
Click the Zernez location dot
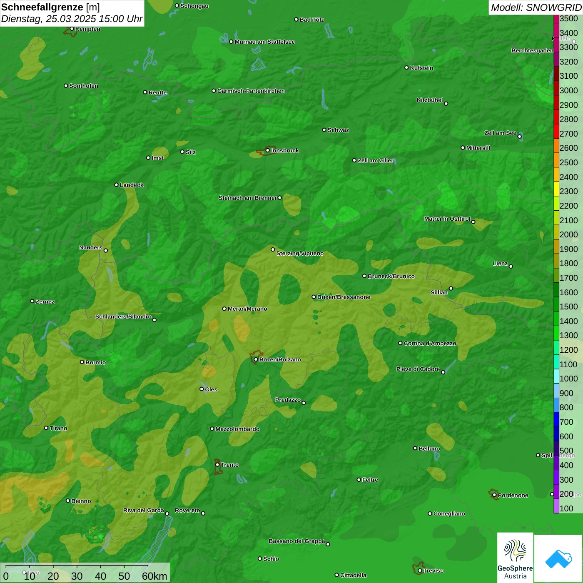click(x=32, y=301)
